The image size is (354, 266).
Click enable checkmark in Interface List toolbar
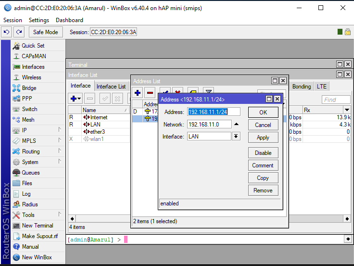click(x=105, y=99)
